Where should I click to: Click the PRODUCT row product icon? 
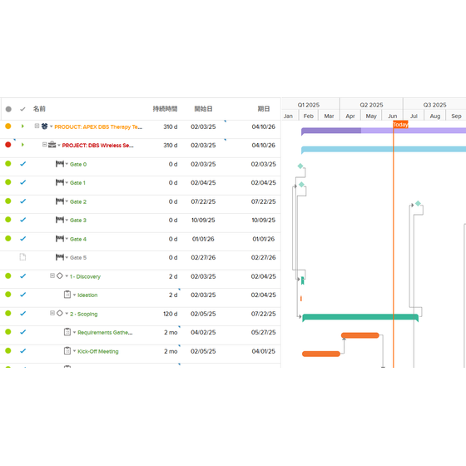pyautogui.click(x=44, y=126)
